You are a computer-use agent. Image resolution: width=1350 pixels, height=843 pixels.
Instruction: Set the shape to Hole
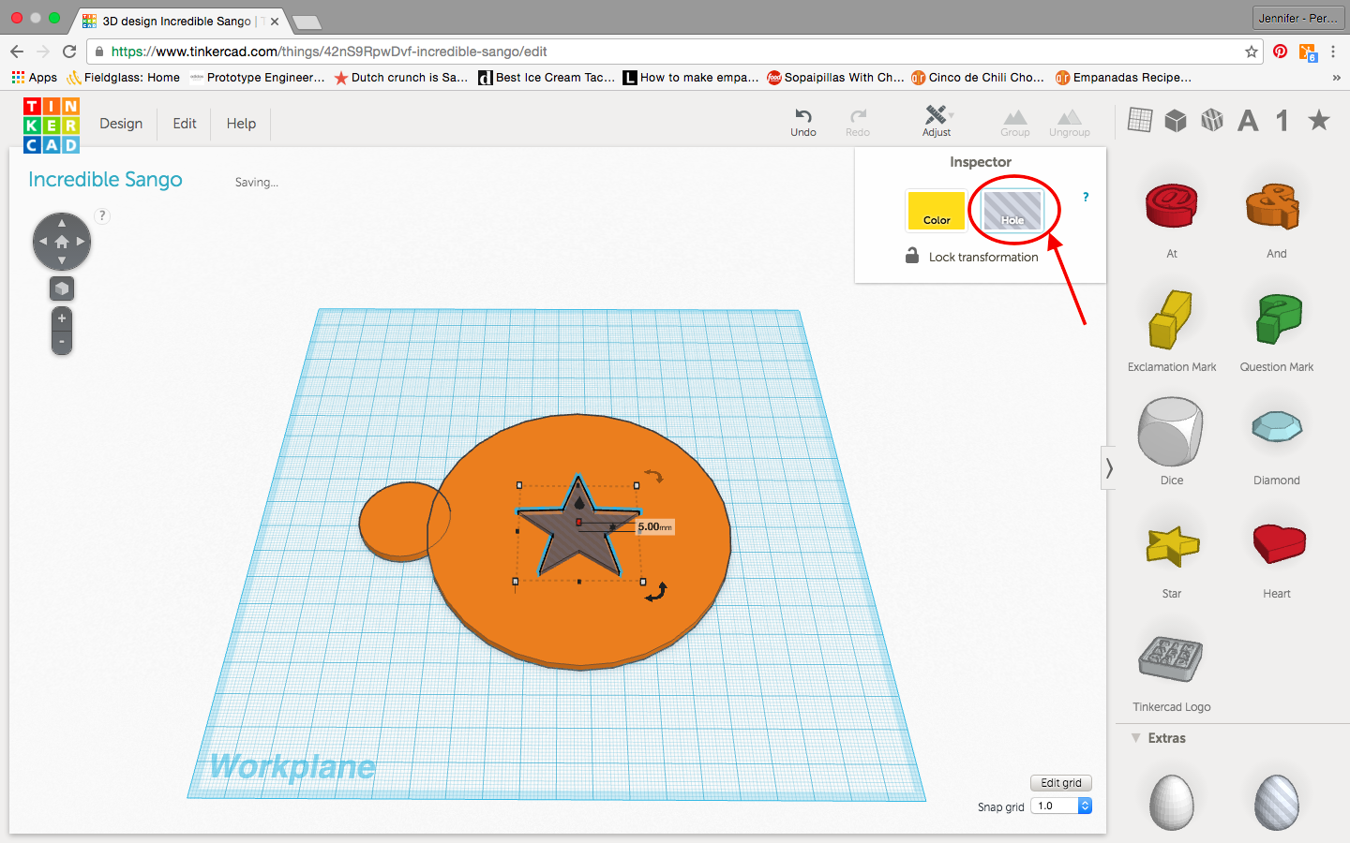1012,210
